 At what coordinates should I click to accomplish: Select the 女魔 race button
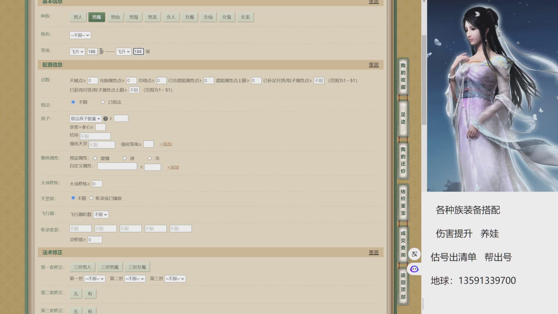point(189,17)
